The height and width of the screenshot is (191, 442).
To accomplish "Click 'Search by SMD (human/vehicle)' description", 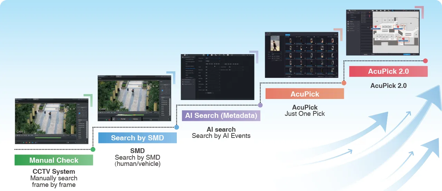I will click(x=137, y=161).
